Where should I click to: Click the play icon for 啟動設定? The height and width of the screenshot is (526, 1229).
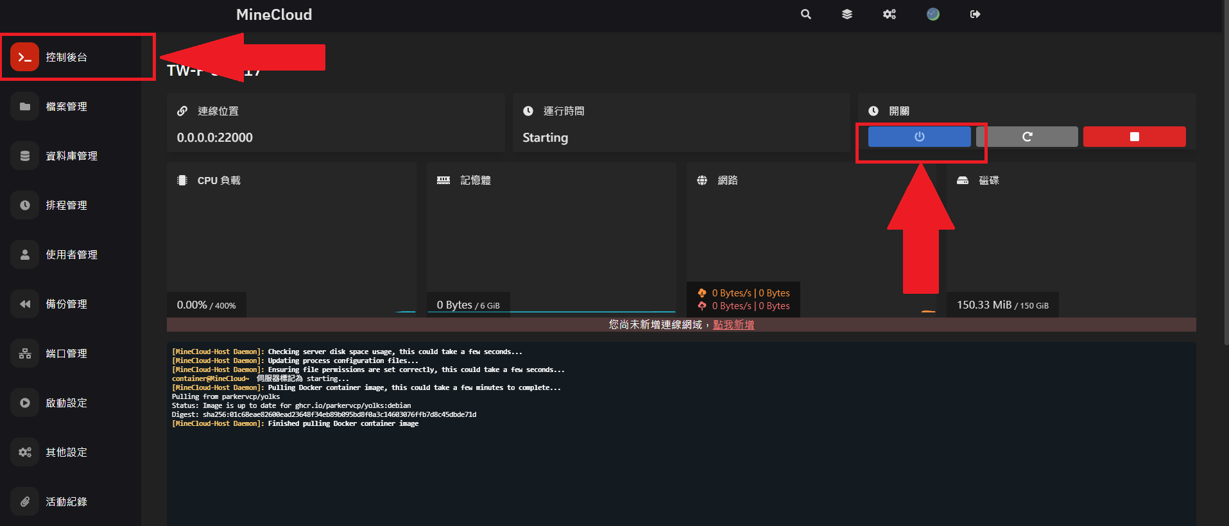tap(25, 403)
